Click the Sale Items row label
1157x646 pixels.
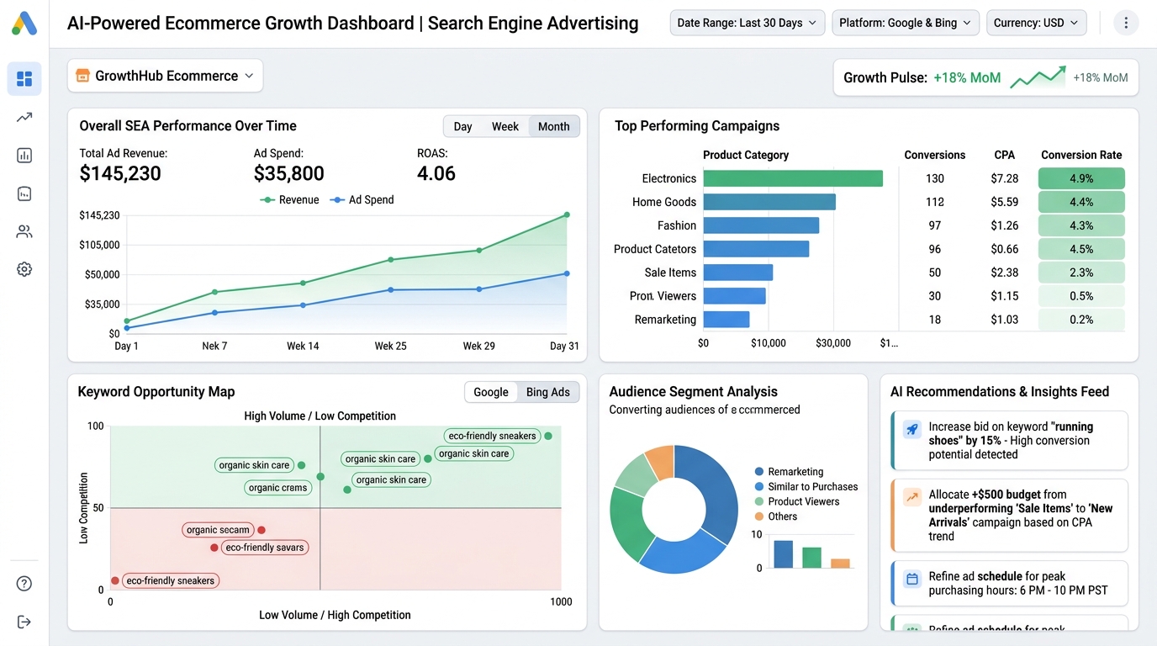click(x=670, y=273)
